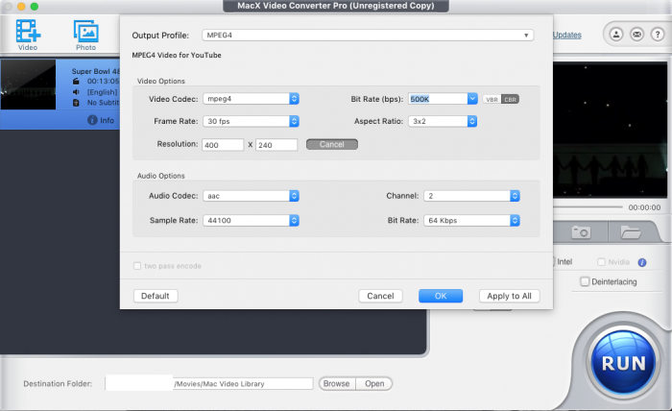The height and width of the screenshot is (411, 672).
Task: Open the Aspect Ratio dropdown
Action: click(443, 121)
